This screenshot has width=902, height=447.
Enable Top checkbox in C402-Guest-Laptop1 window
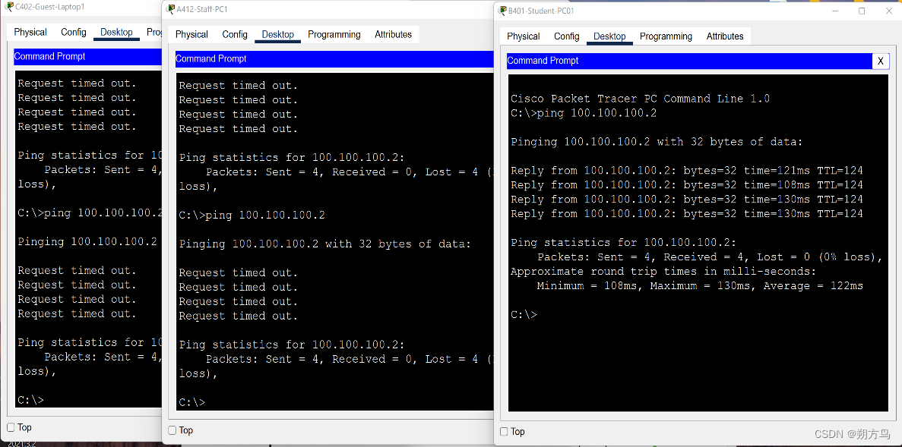click(11, 427)
